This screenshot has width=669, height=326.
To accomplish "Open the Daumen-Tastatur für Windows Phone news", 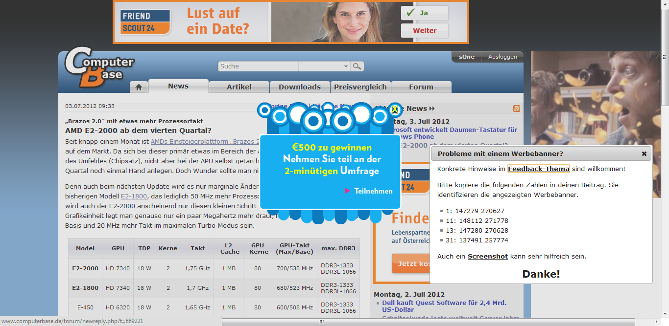I will point(454,133).
